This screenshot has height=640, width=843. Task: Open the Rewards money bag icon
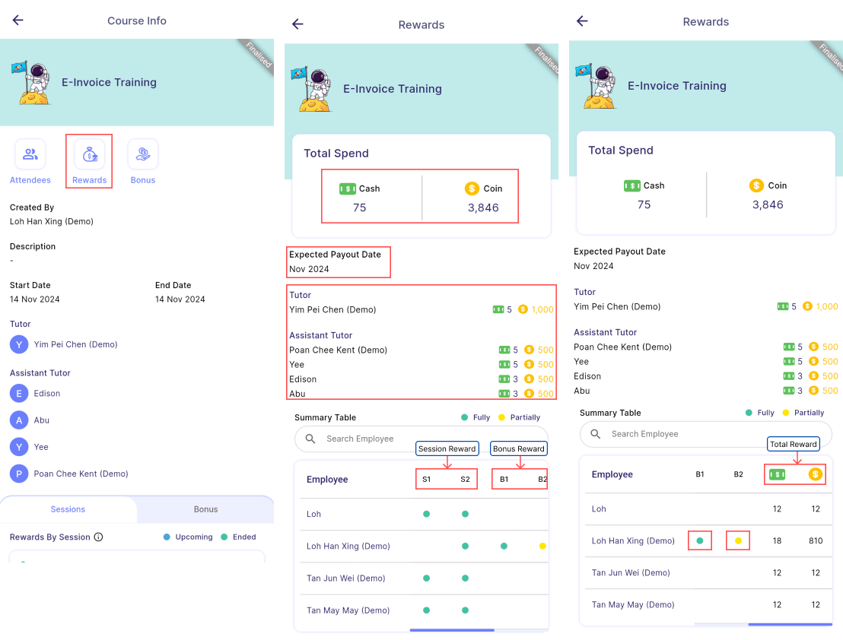[x=90, y=155]
